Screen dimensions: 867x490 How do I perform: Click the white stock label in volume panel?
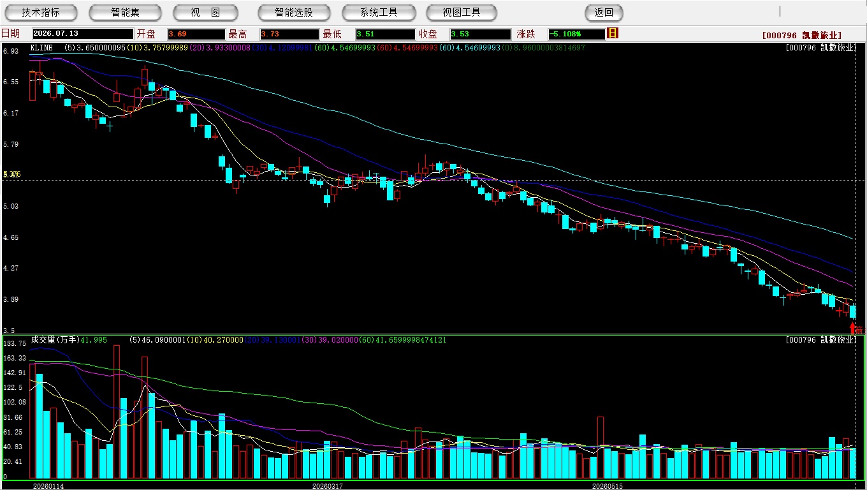[x=820, y=340]
